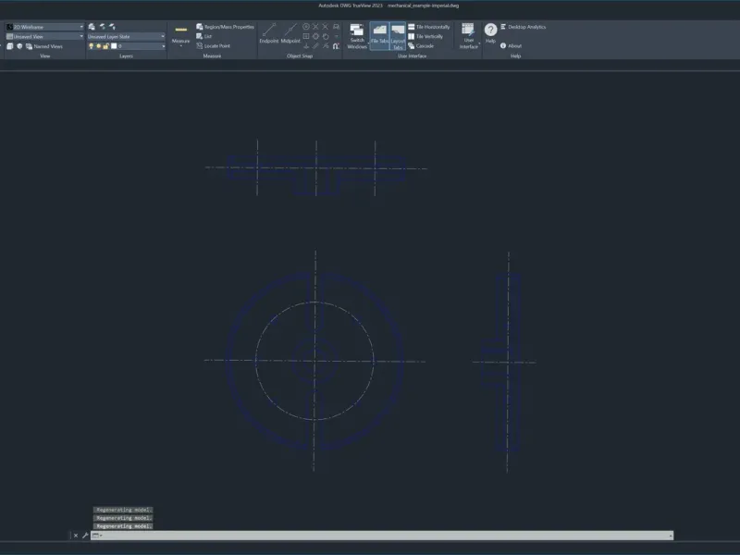Expand the Measure tool dropdown arrow

(x=180, y=46)
